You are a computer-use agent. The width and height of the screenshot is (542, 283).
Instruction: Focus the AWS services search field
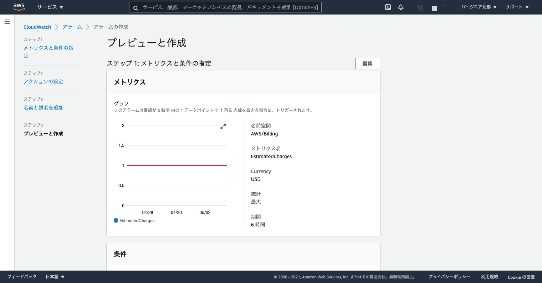coord(225,7)
